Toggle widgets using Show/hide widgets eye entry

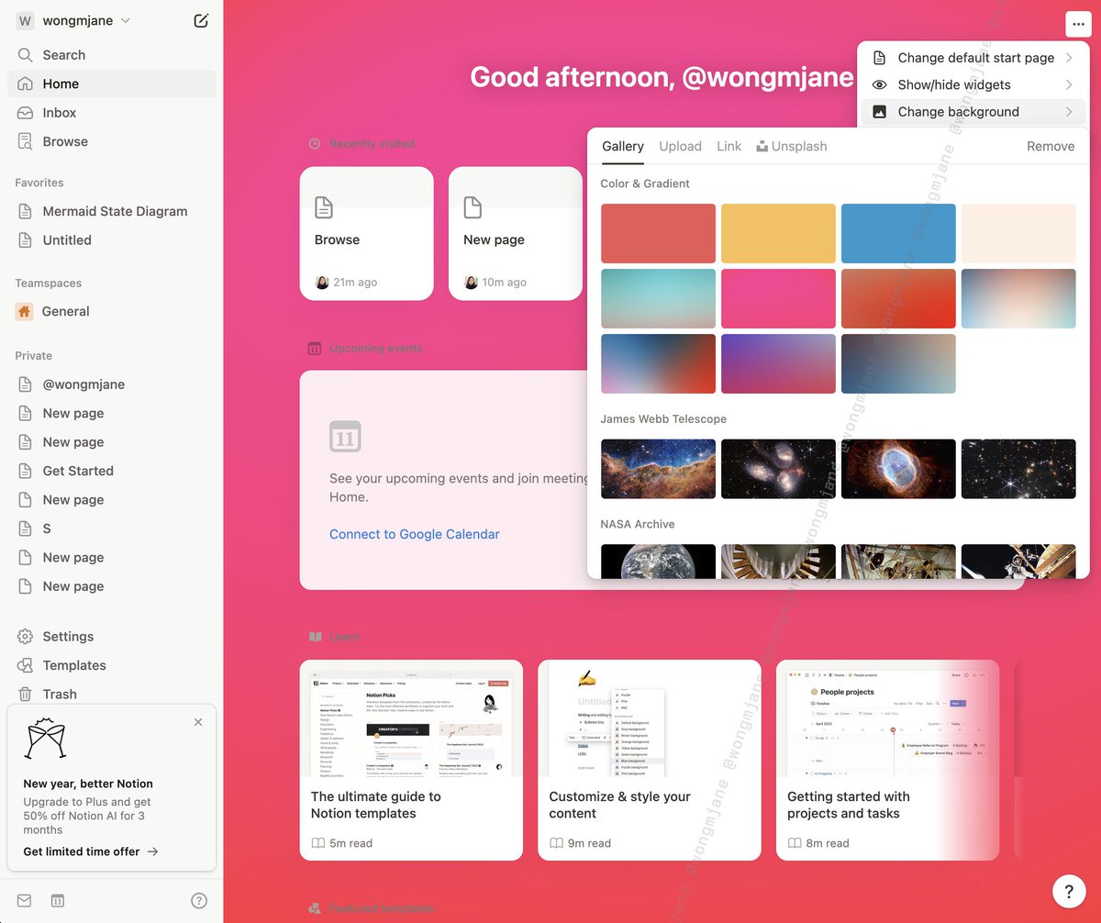pos(954,84)
